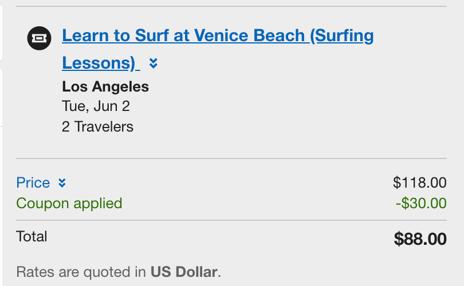This screenshot has width=464, height=286.
Task: Click the $88.00 total amount
Action: (420, 239)
